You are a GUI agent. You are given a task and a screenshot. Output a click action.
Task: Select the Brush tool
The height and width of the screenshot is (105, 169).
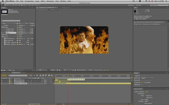[28, 5]
